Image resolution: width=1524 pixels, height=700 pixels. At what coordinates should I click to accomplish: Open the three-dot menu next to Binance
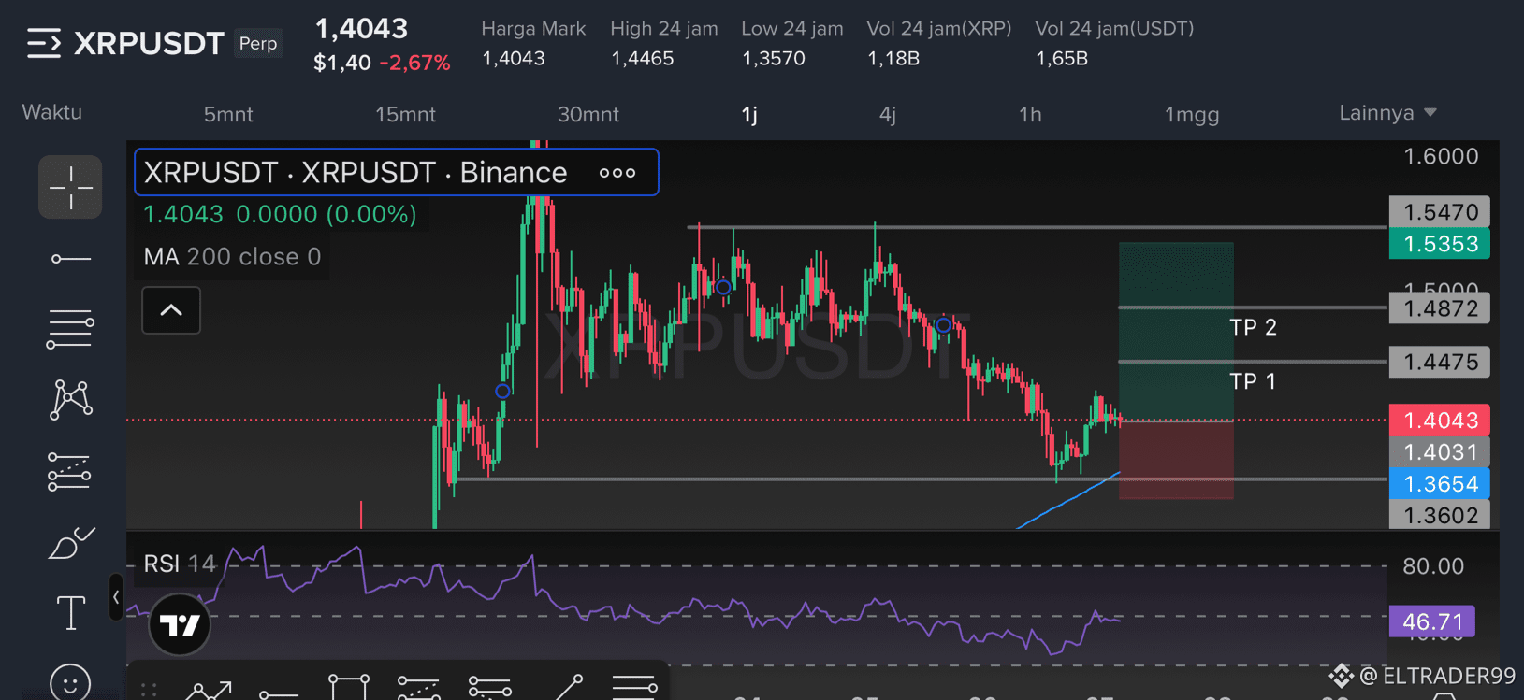tap(617, 173)
